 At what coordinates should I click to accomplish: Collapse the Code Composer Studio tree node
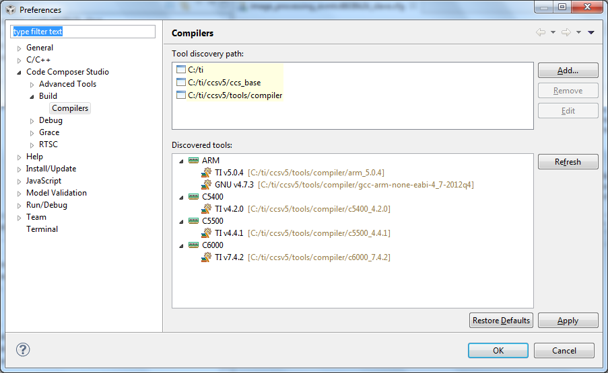(20, 72)
